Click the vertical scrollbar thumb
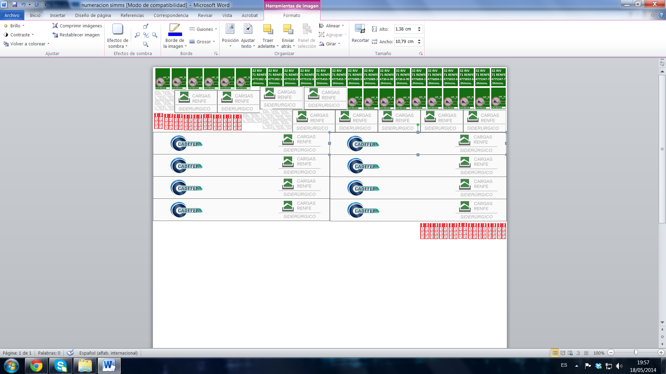This screenshot has width=666, height=374. click(662, 149)
